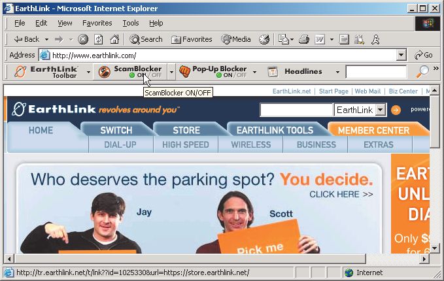This screenshot has height=281, width=444.
Task: Toggle ScamBlocker ON/OFF
Action: (146, 75)
